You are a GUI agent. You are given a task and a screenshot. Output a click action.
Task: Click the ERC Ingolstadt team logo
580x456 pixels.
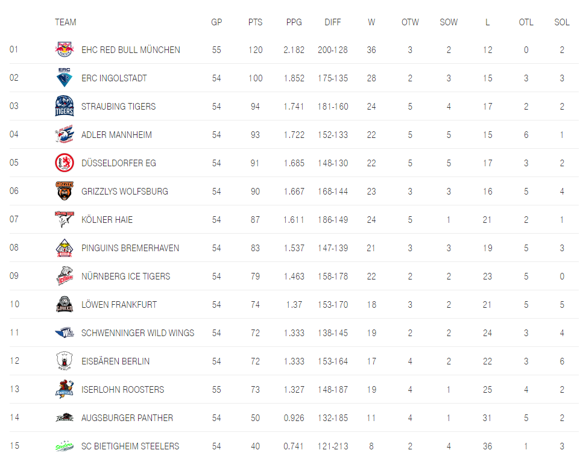(x=64, y=78)
